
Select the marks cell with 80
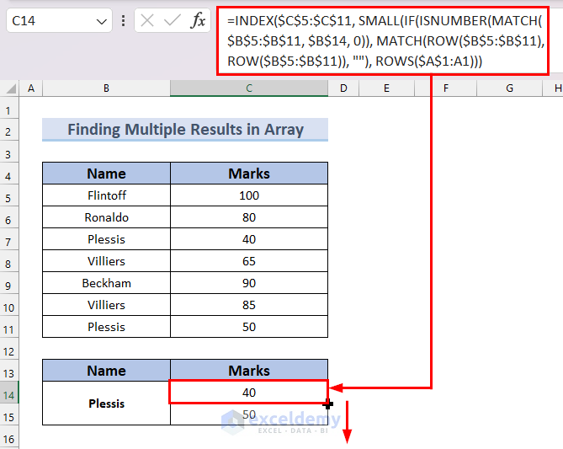tap(249, 217)
